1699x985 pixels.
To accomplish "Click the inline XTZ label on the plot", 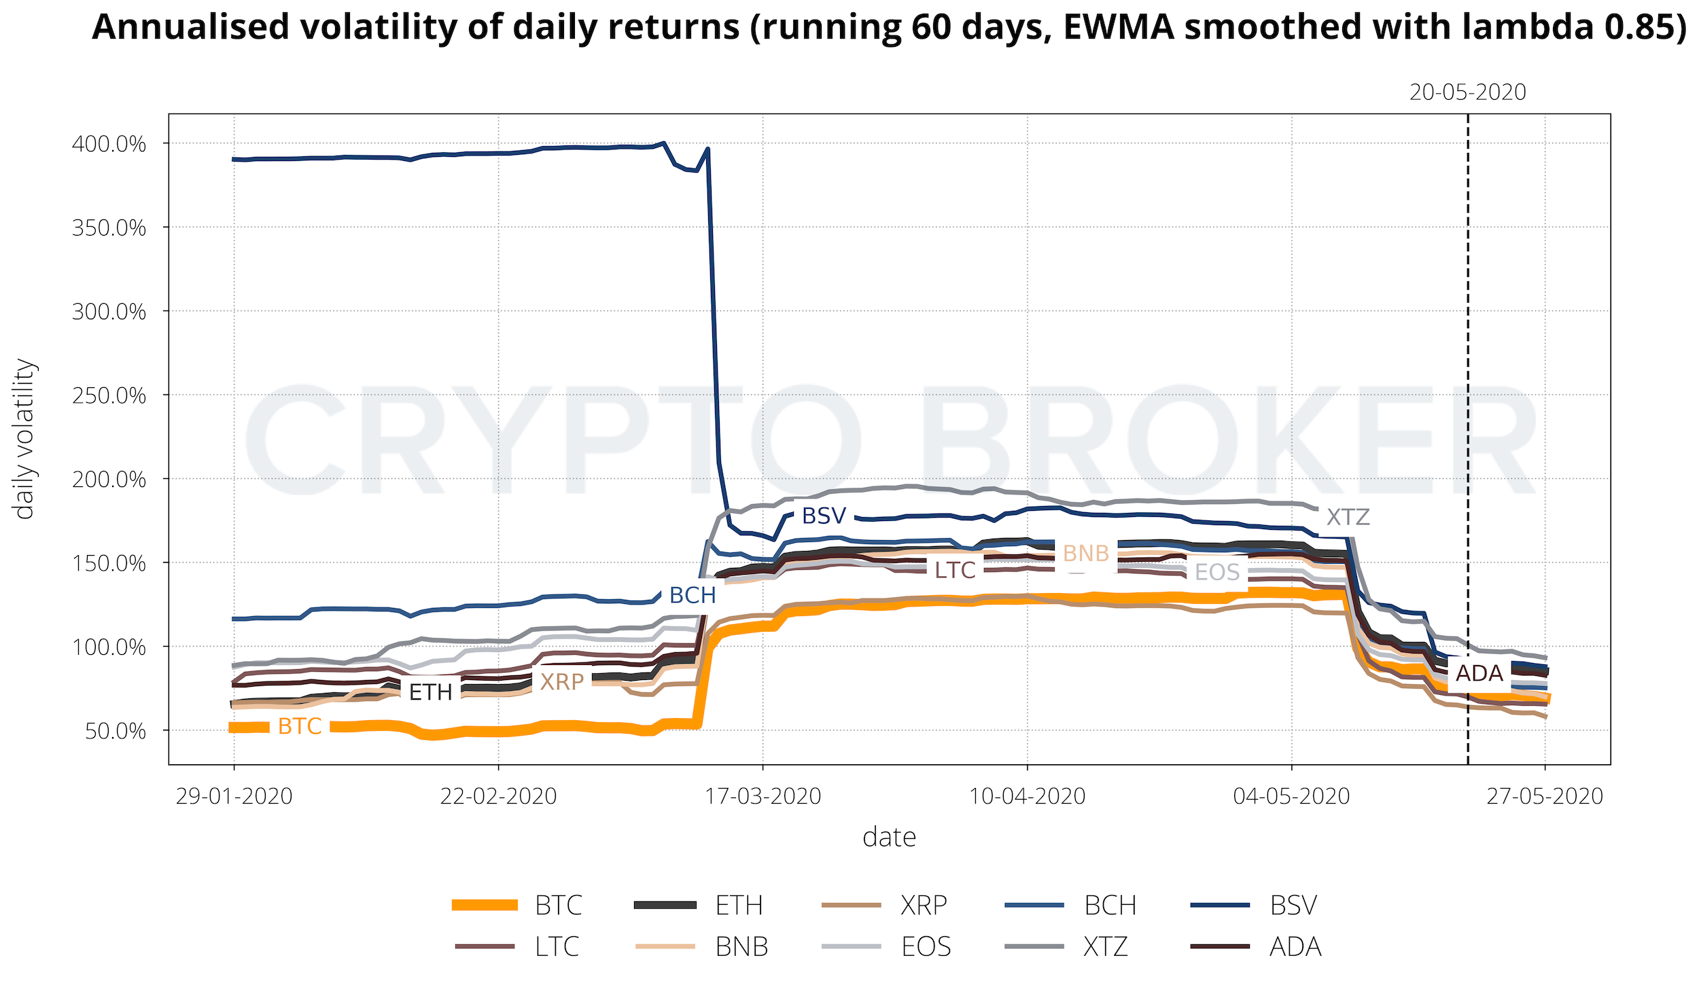I will [1348, 518].
